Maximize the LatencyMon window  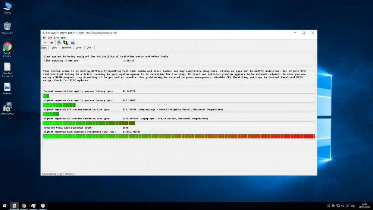click(304, 32)
